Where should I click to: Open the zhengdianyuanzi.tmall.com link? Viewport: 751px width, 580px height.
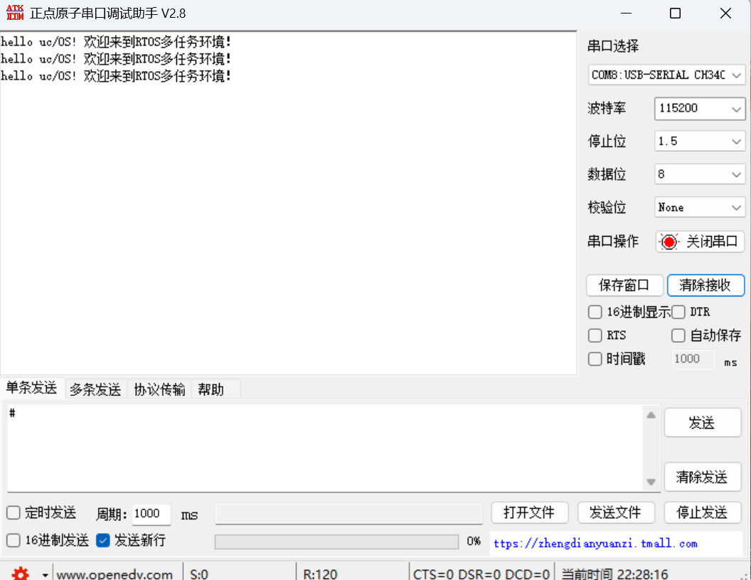click(595, 544)
